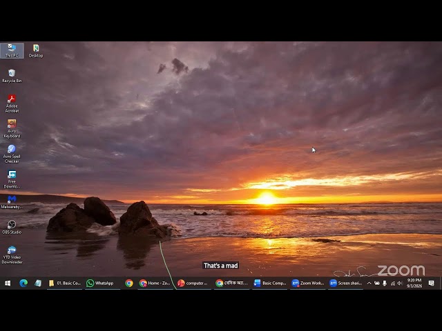This screenshot has height=331, width=442.
Task: Open the network status tray icon
Action: pos(393,283)
